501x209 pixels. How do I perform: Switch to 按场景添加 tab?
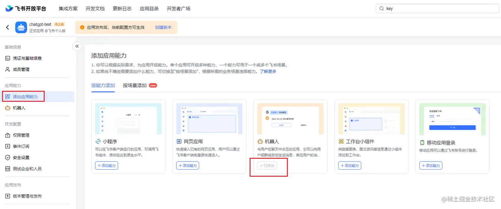[135, 86]
